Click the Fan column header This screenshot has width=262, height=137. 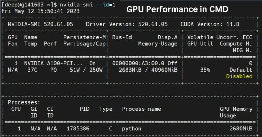13,44
